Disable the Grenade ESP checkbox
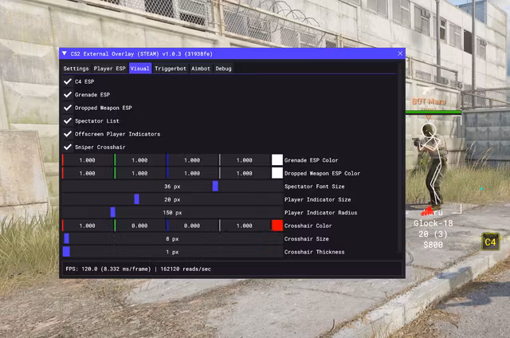Screen dimensions: 510x338 pos(68,95)
